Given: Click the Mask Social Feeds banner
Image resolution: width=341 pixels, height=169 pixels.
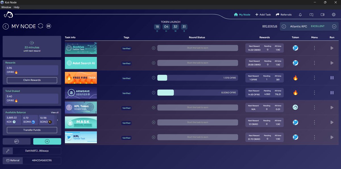Looking at the screenshot, I should tap(81, 122).
